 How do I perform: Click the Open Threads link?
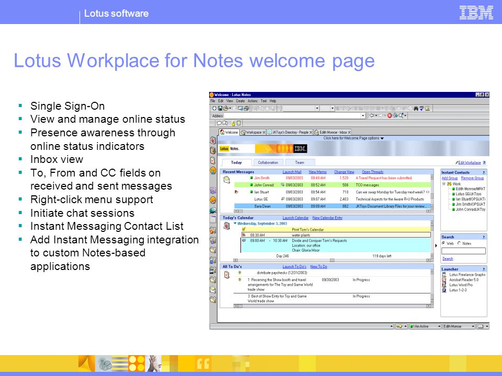tap(373, 172)
